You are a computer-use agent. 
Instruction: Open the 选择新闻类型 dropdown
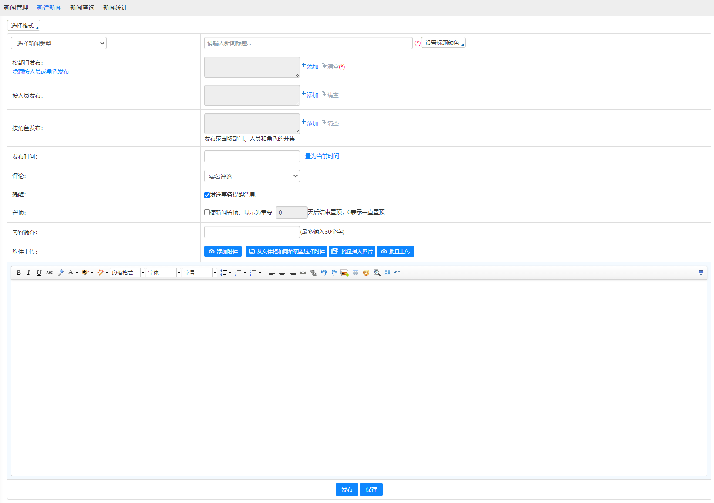point(59,43)
